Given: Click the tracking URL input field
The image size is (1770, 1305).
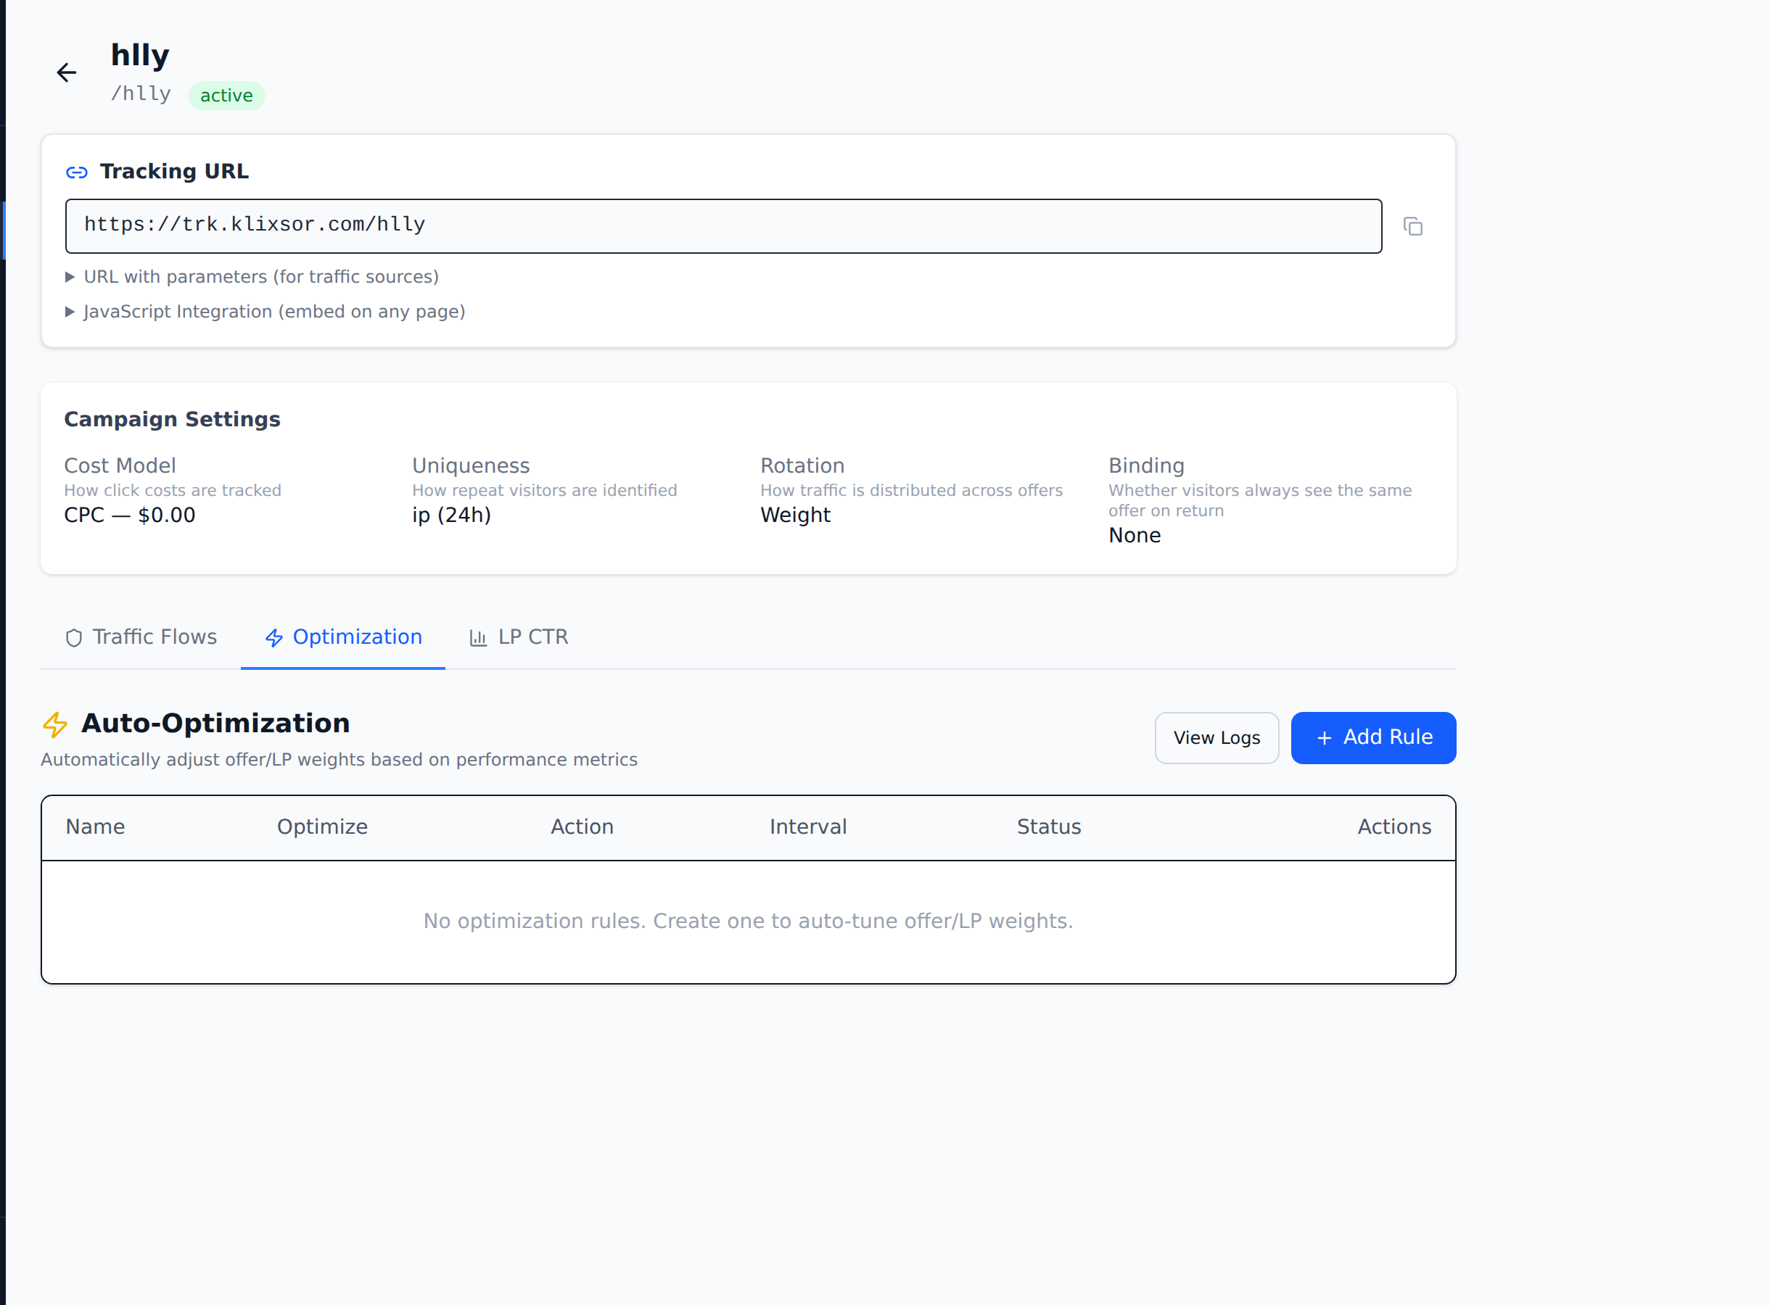Looking at the screenshot, I should tap(723, 226).
